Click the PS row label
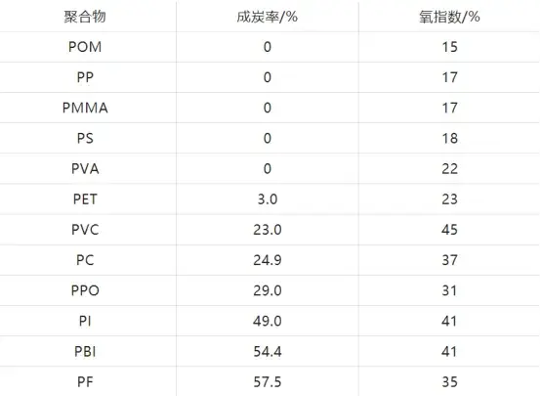The width and height of the screenshot is (541, 396). 85,138
